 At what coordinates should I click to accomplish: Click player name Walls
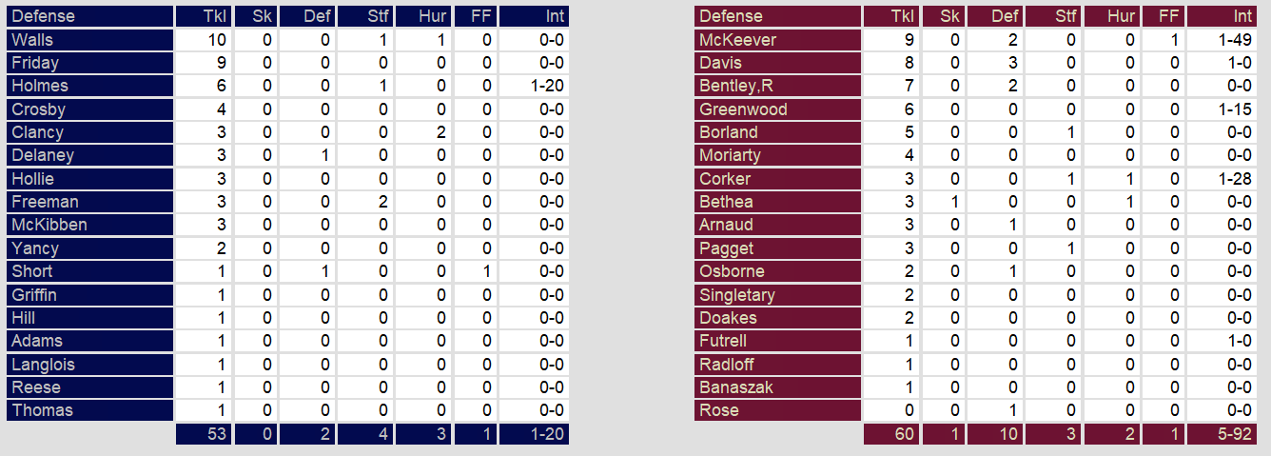coord(32,40)
